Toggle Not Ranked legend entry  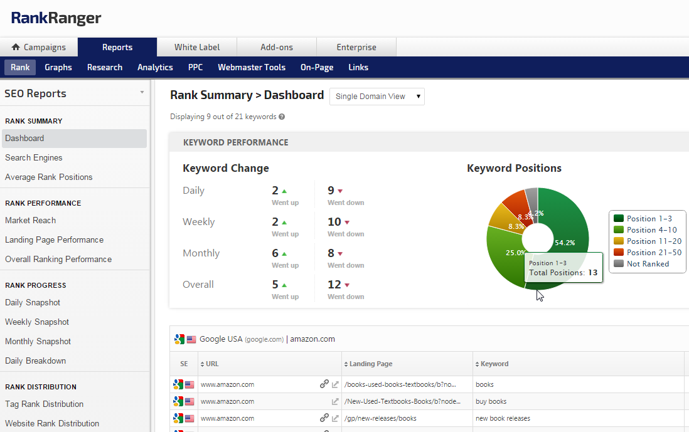click(641, 264)
